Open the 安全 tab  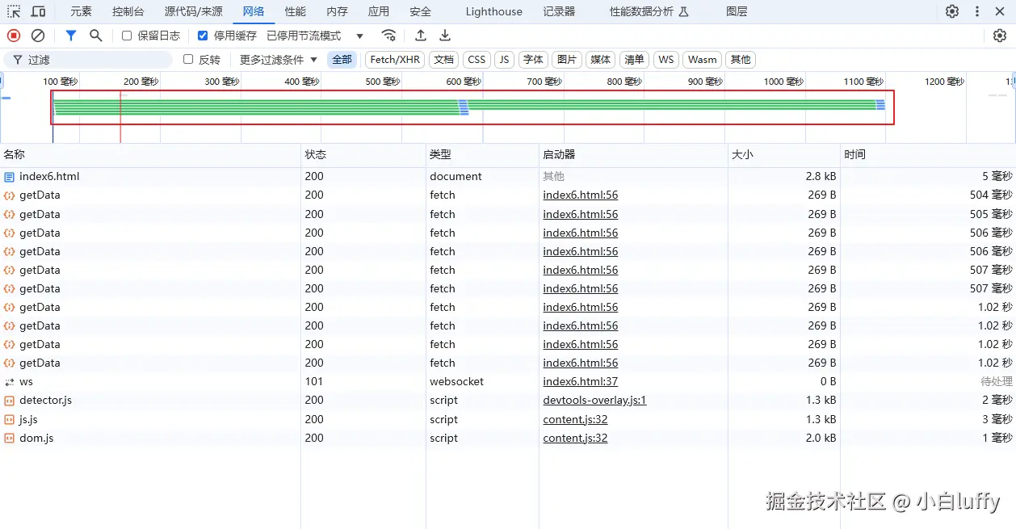click(420, 11)
